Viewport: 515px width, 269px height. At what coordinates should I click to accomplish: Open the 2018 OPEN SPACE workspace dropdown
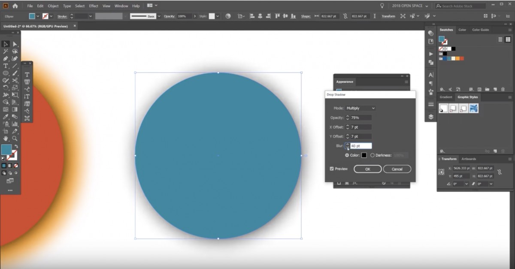(410, 6)
